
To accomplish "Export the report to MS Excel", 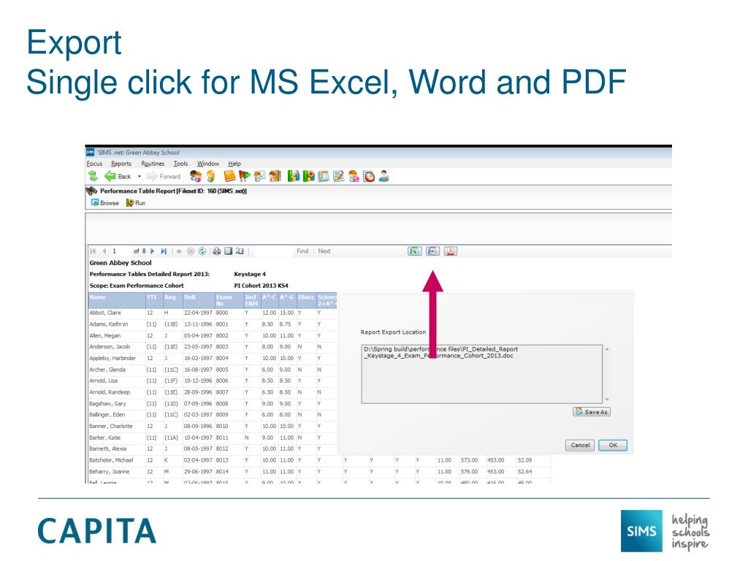I will pos(415,251).
